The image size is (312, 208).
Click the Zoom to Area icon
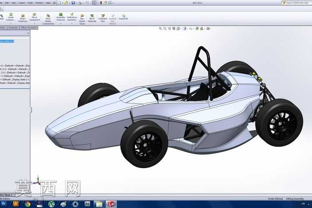(x=165, y=29)
